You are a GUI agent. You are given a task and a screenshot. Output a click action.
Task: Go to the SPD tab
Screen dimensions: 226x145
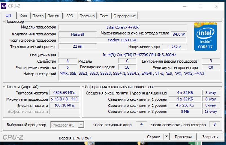69,16
